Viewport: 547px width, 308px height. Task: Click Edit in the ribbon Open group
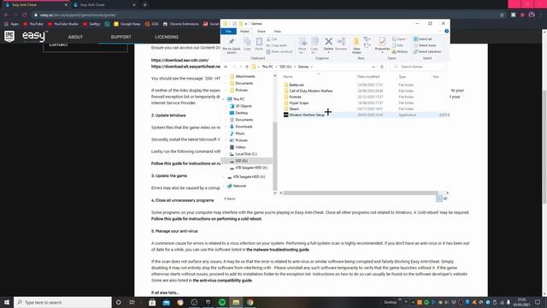click(397, 45)
